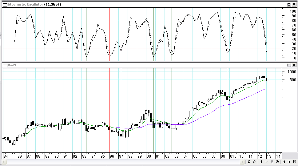Click the '97' year label on time axis
The height and width of the screenshot is (166, 298).
tap(121, 156)
